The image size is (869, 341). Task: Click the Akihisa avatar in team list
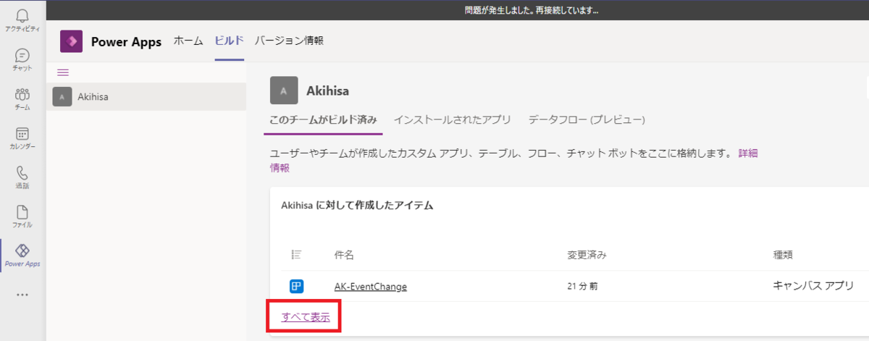click(x=62, y=97)
